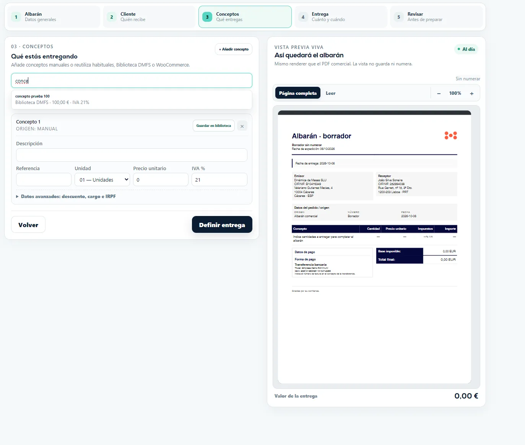Click Guardar en biblioteca button

(213, 126)
